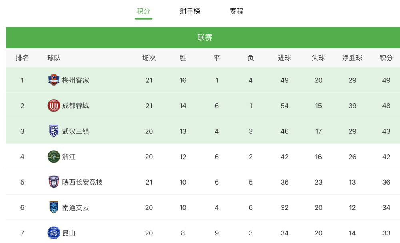The image size is (400, 243).
Task: Click the 排名 column header
Action: (x=22, y=58)
